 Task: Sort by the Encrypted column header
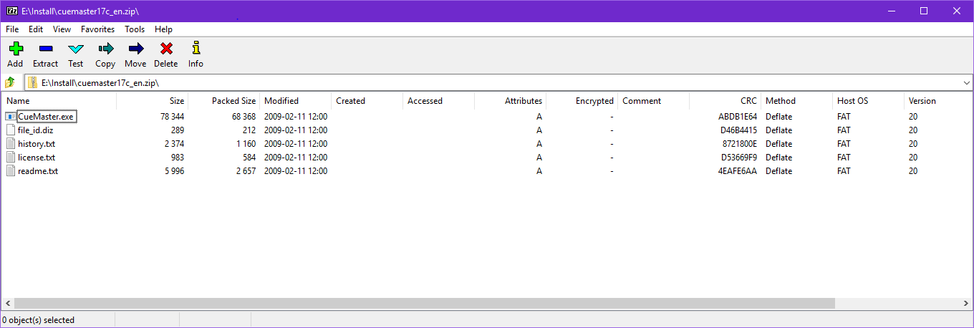(582, 101)
